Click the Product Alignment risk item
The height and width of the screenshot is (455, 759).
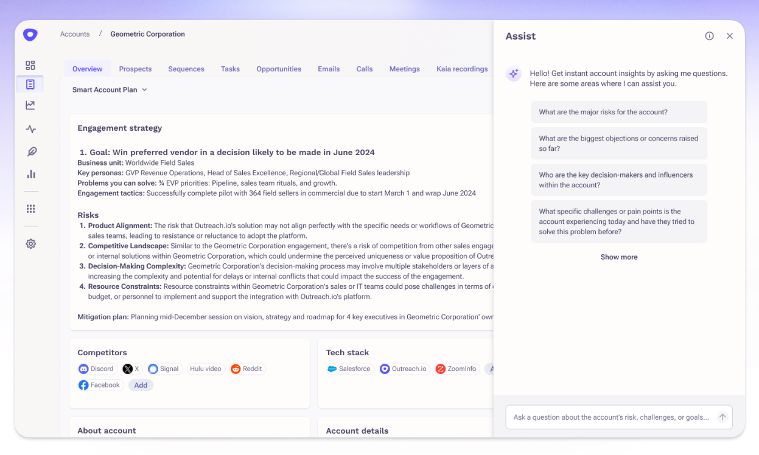[286, 231]
